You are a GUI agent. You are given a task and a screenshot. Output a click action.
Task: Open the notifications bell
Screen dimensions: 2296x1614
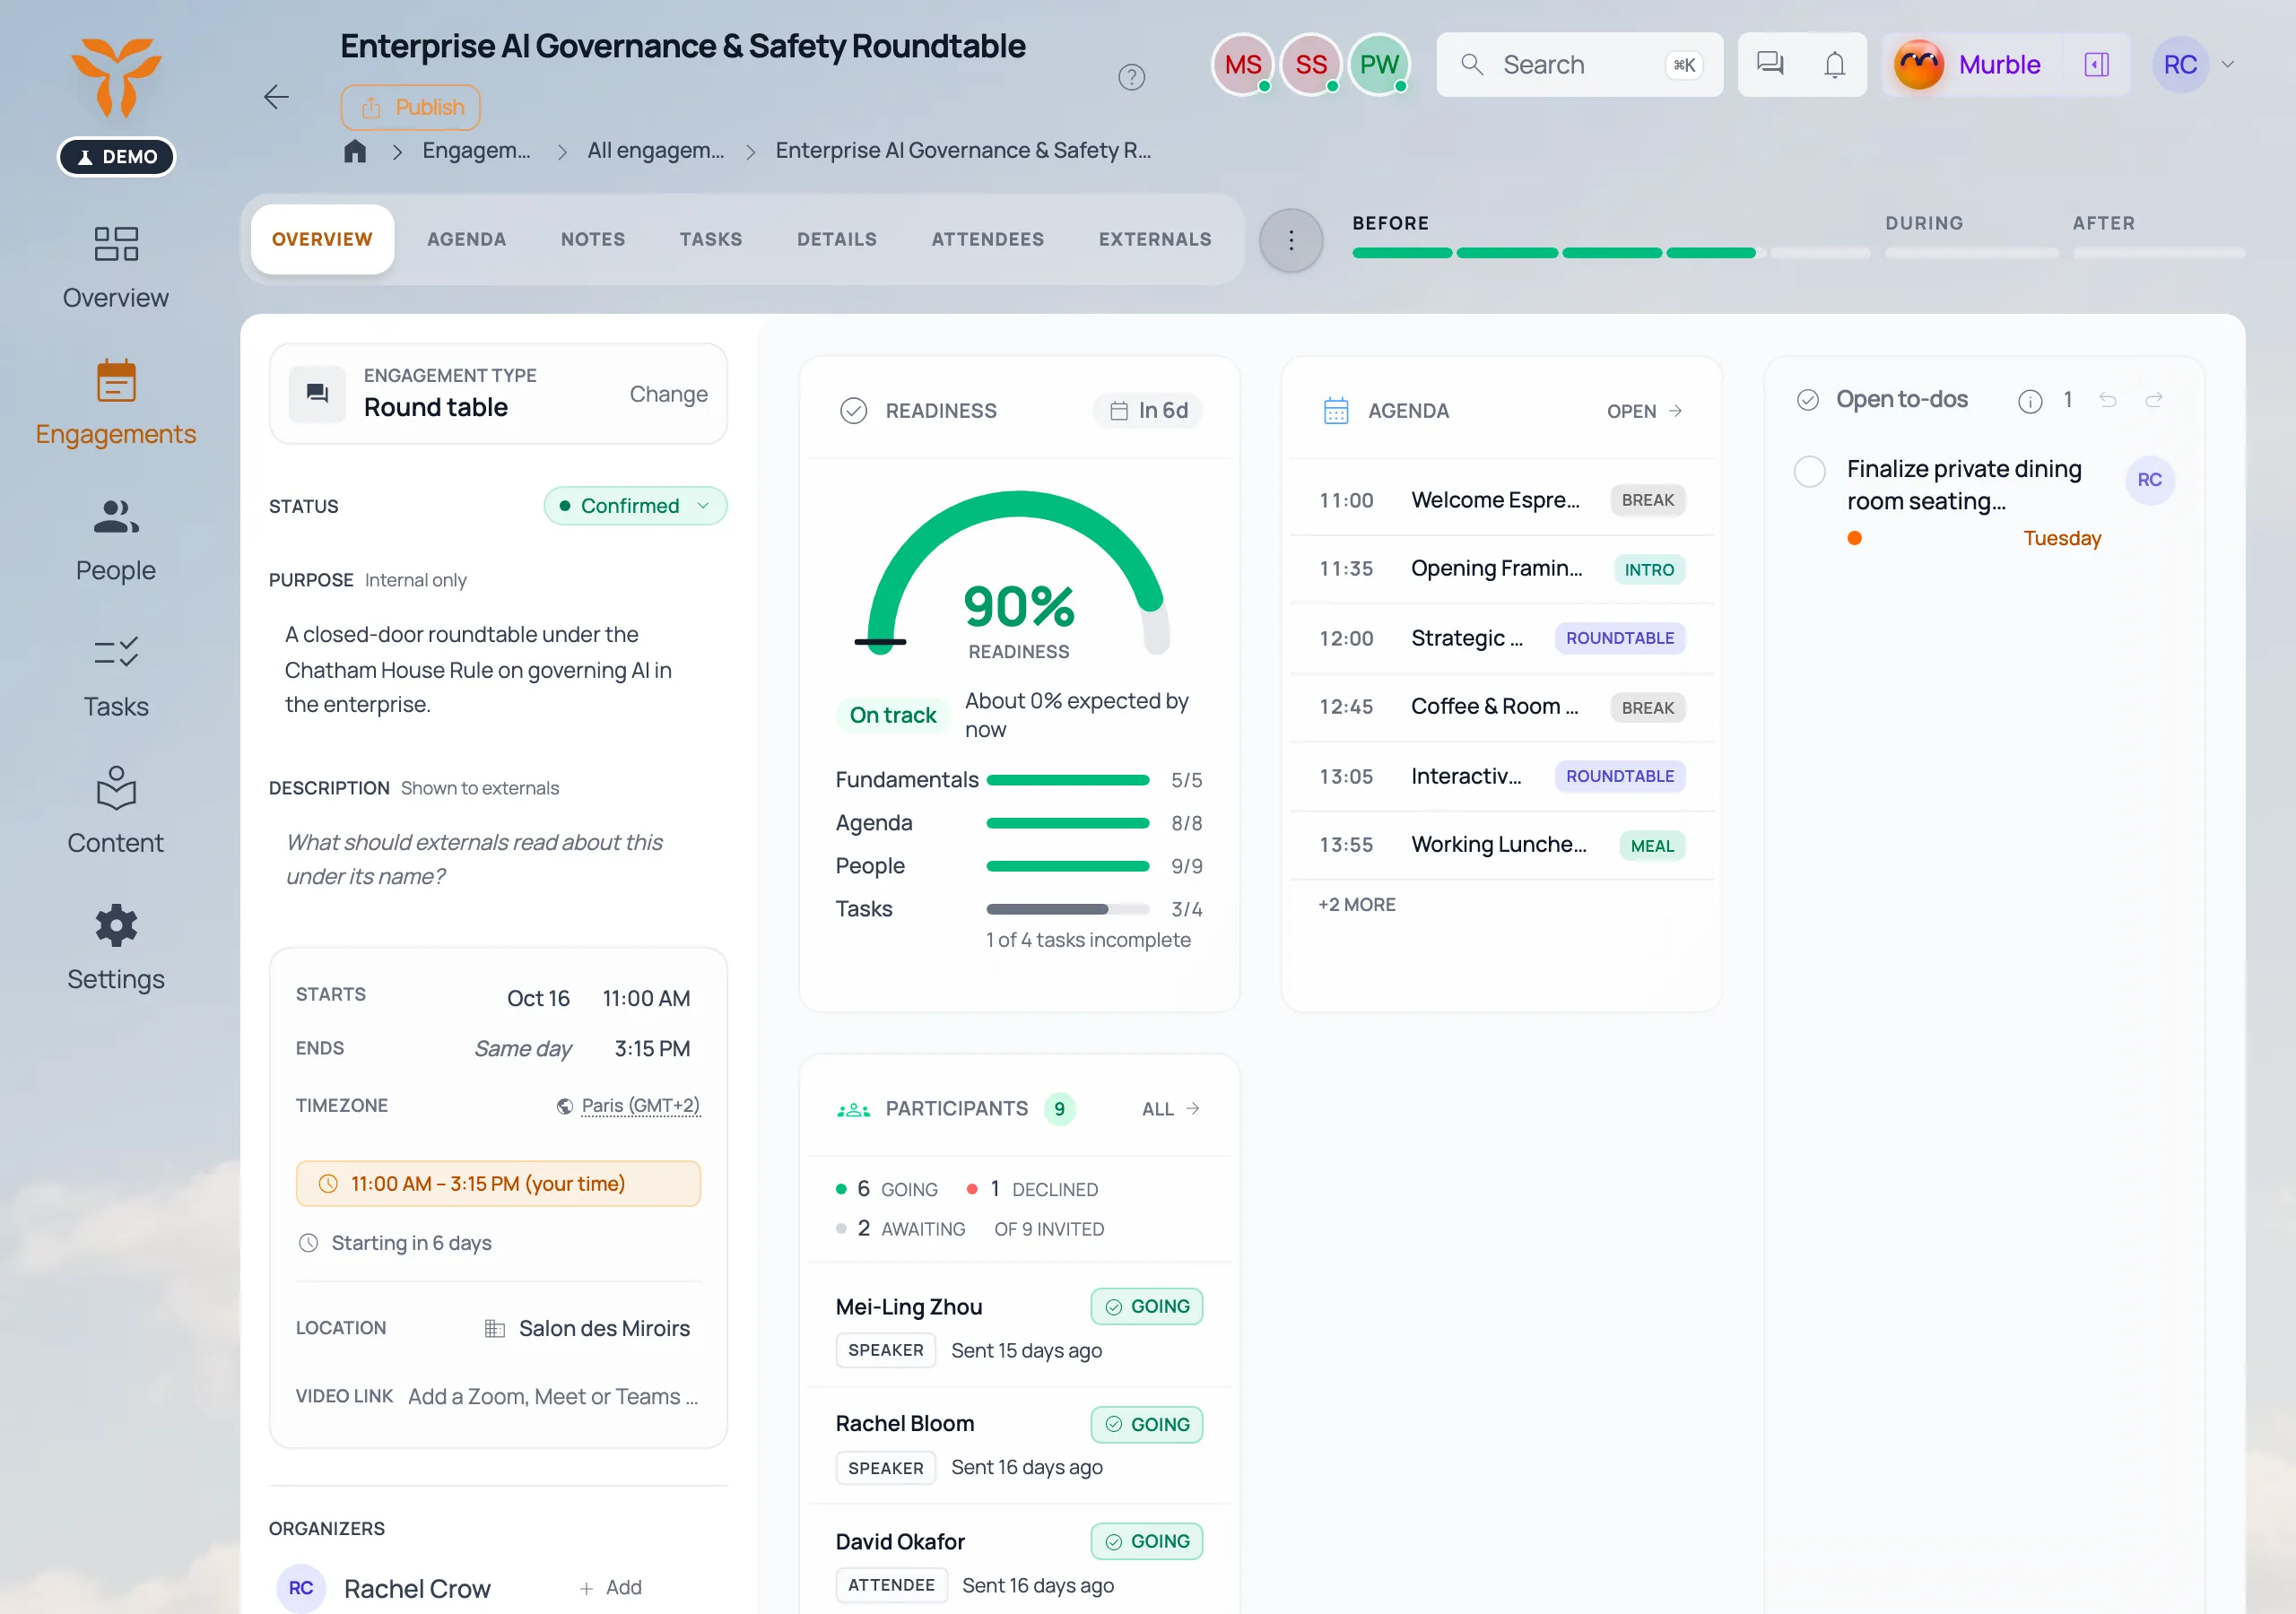pos(1834,64)
